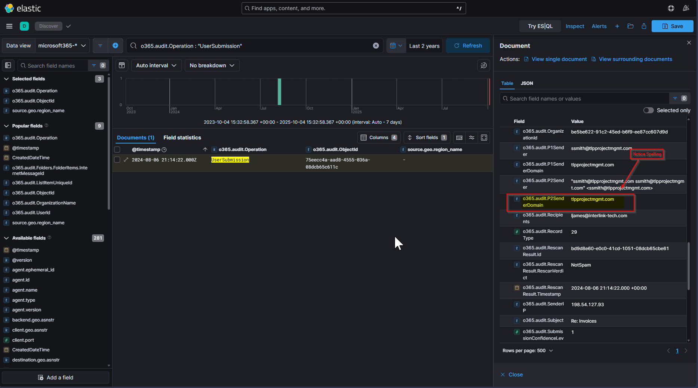Toggle the field sidebar panel icon
Screen dimensions: 698x388
click(x=8, y=65)
